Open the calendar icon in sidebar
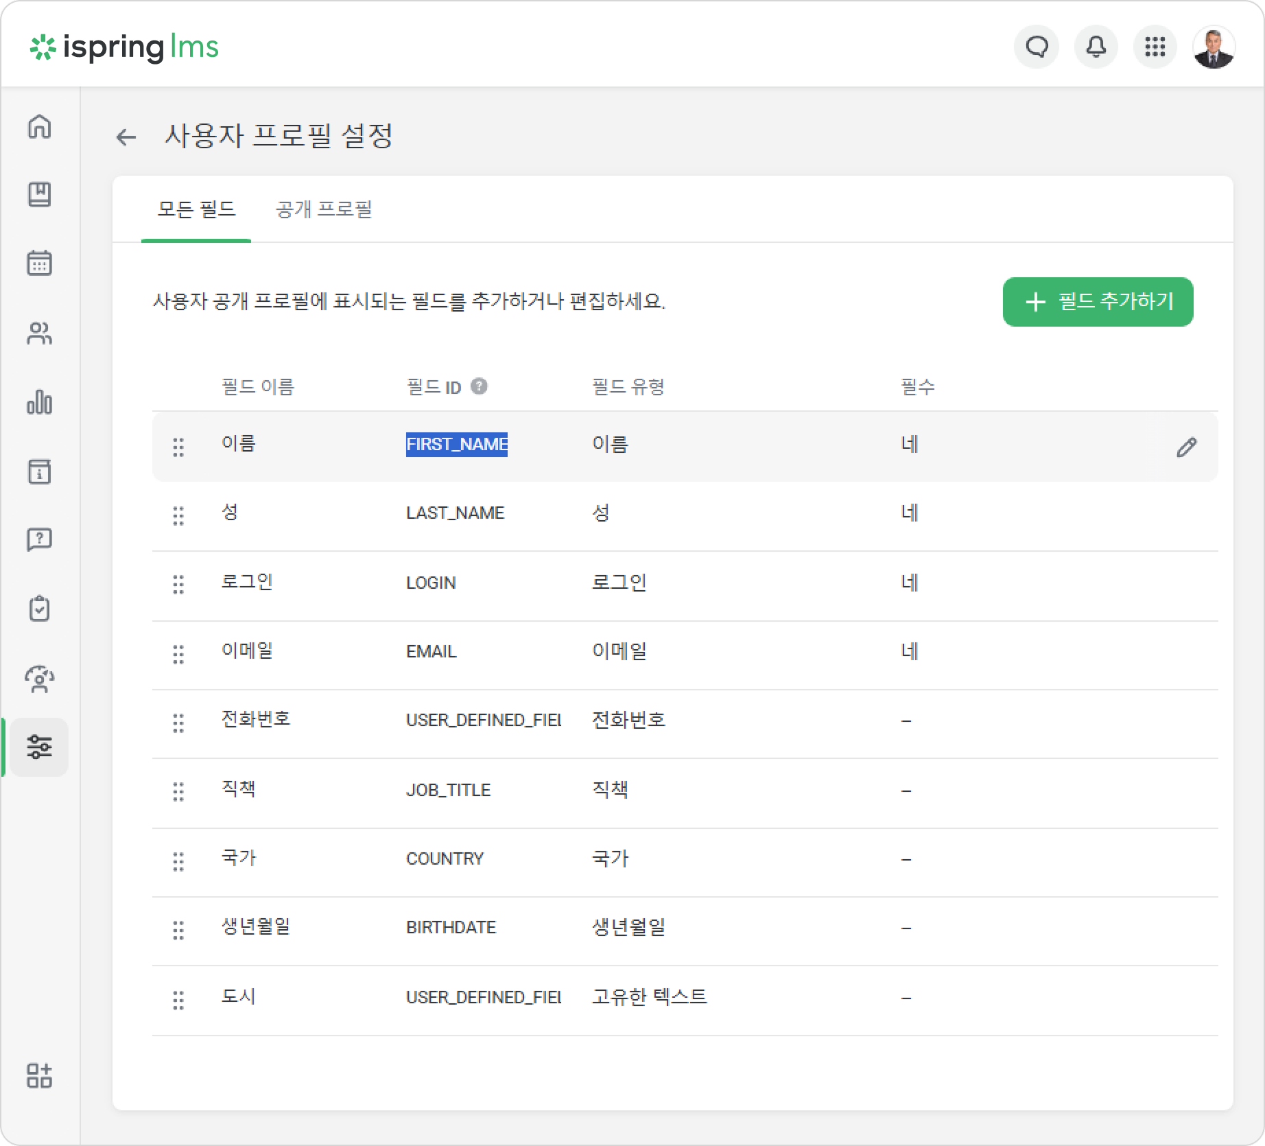This screenshot has width=1265, height=1146. tap(40, 263)
